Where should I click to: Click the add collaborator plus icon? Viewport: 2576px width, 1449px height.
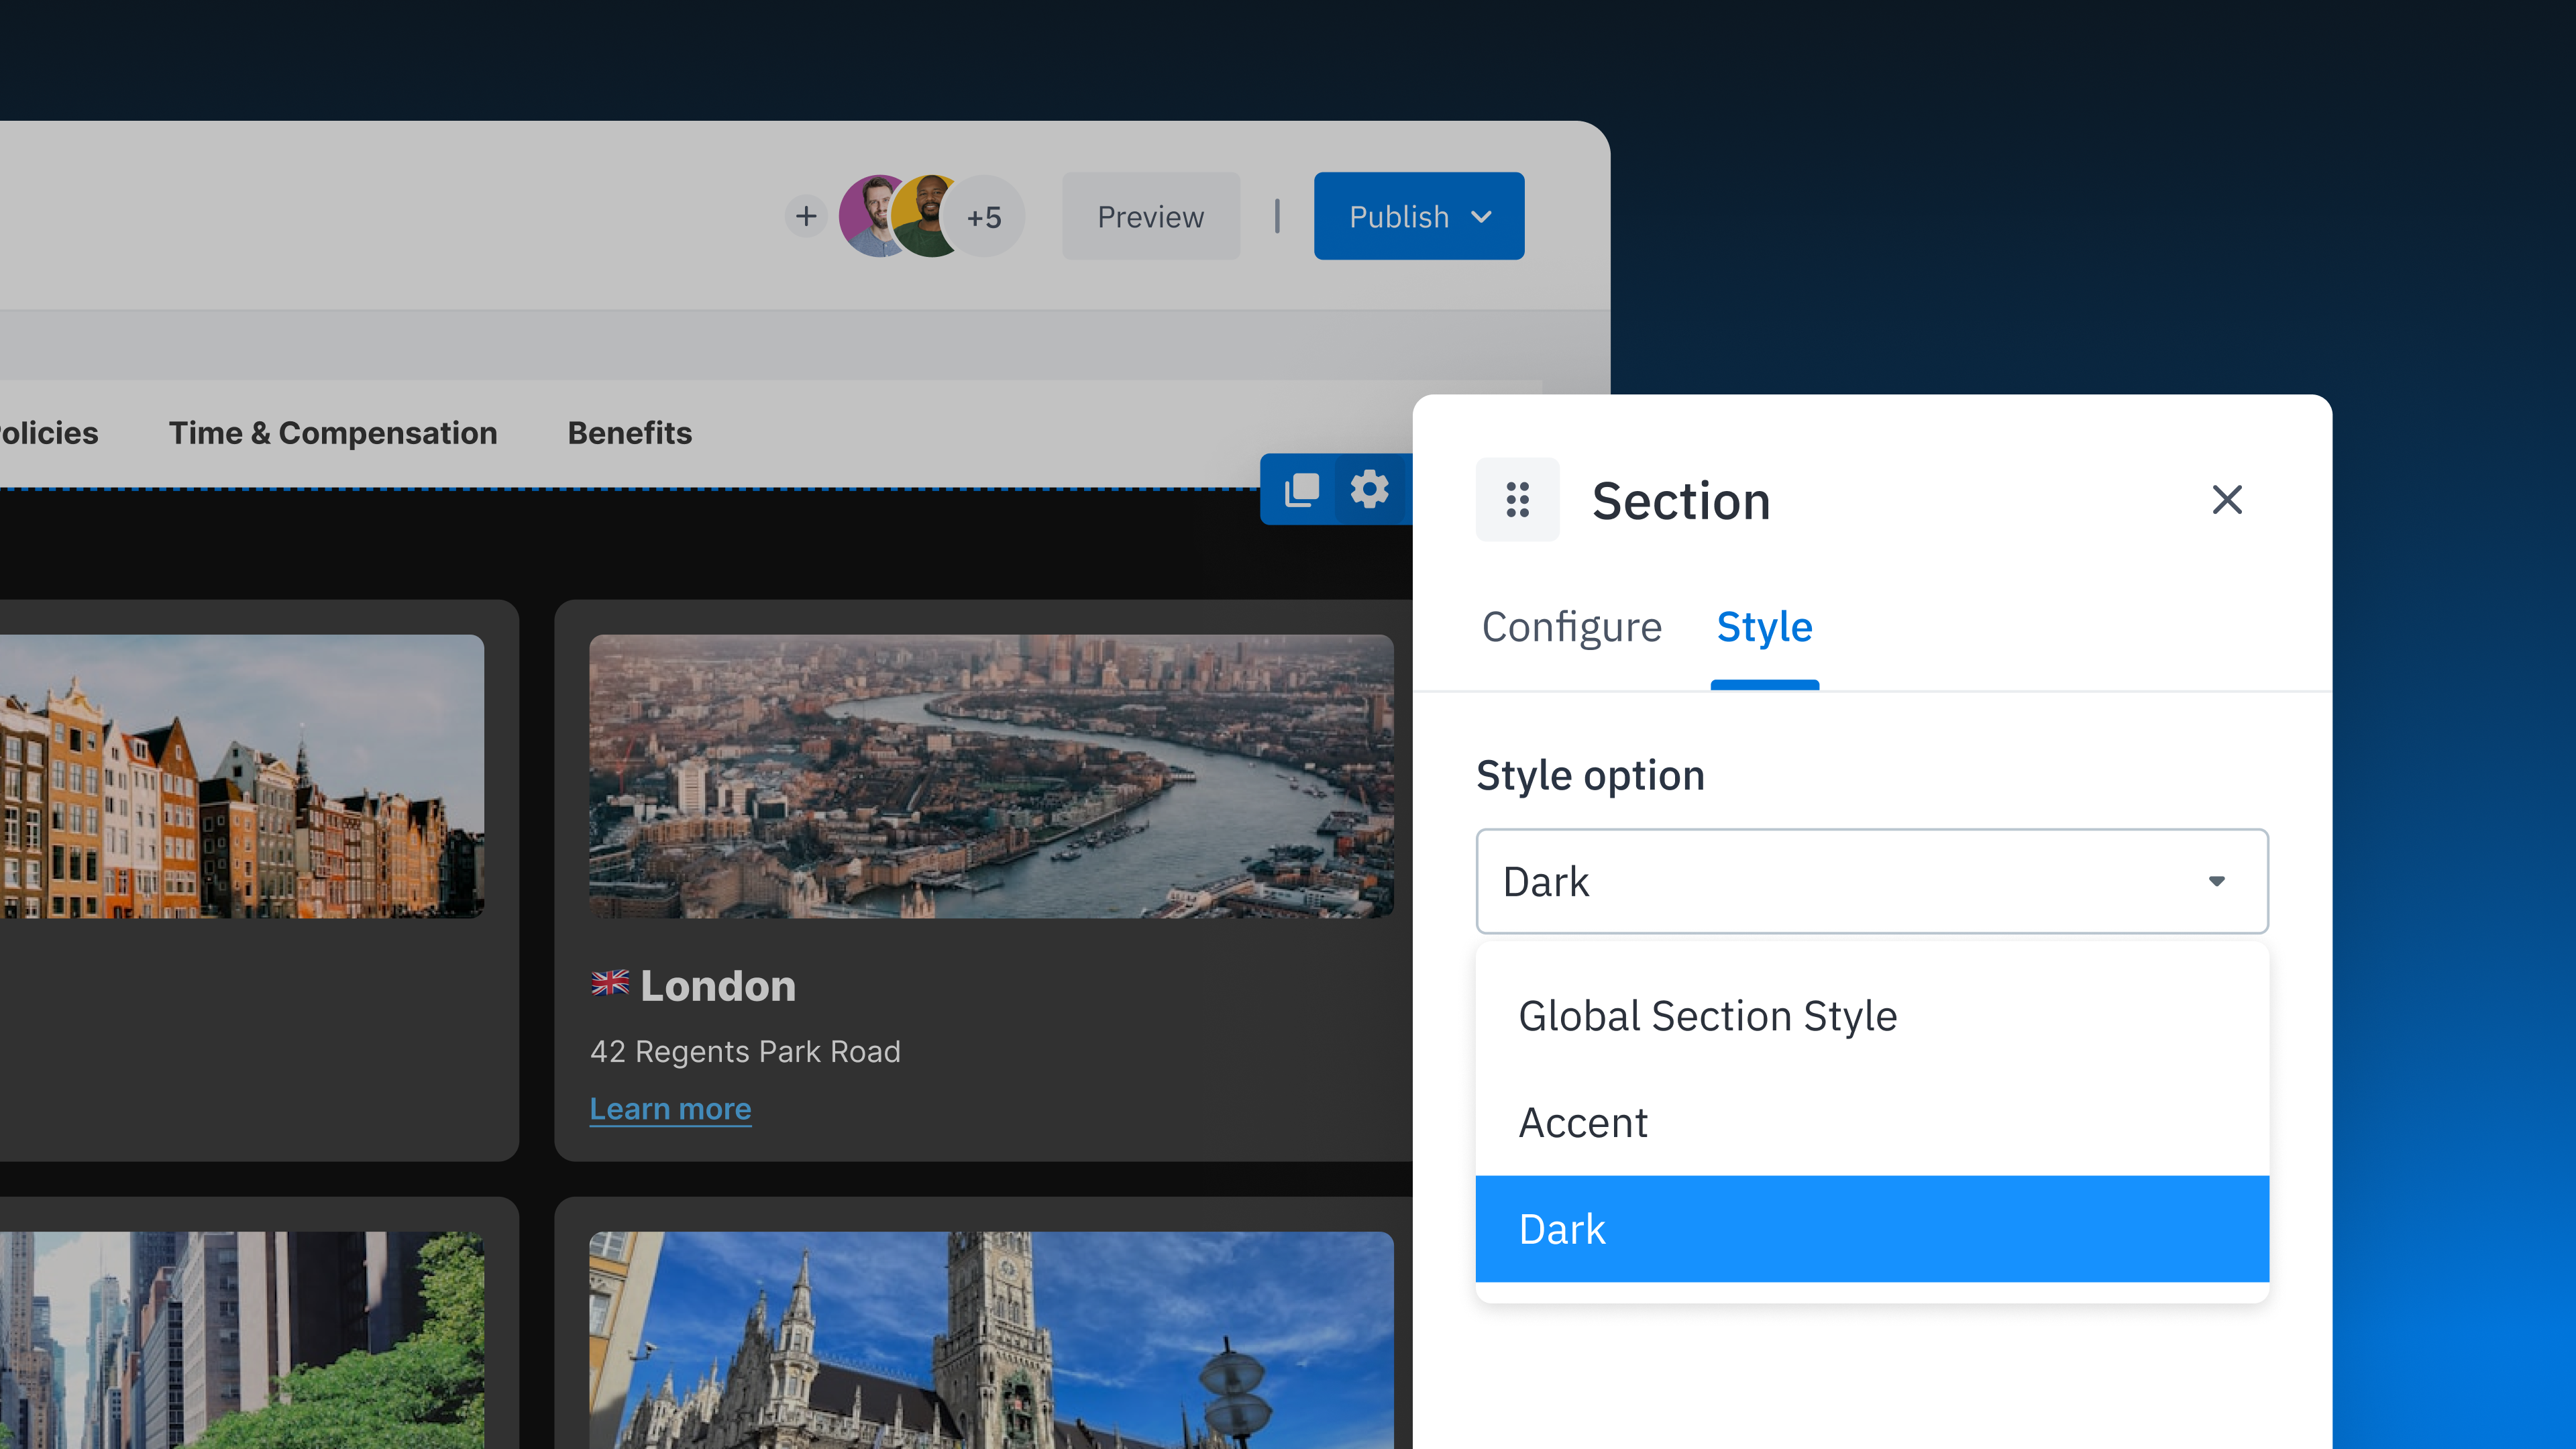coord(806,216)
